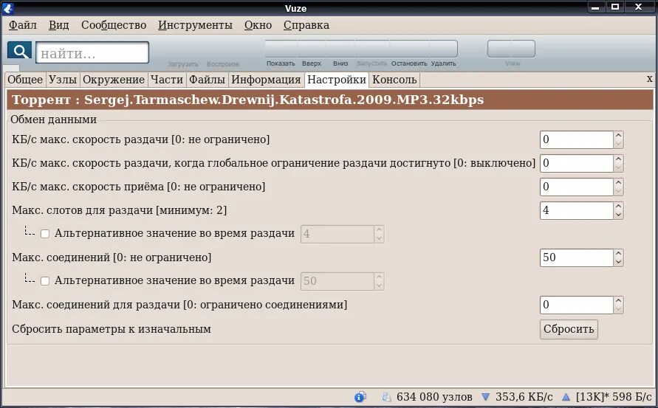This screenshot has width=658, height=408.
Task: Decrease Макс. соединений для раздачи value
Action: pos(618,309)
